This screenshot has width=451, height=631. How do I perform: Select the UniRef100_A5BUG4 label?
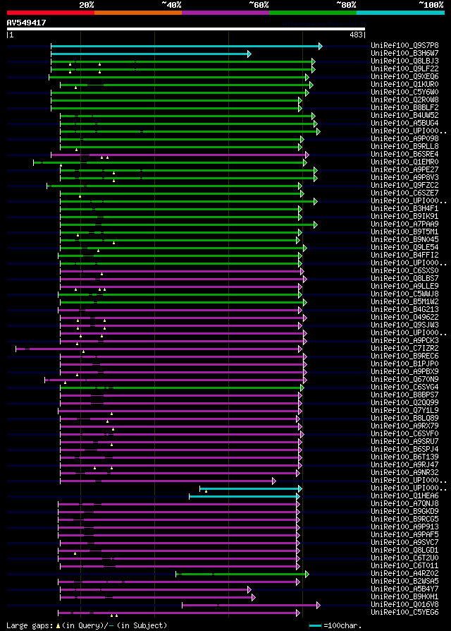404,123
